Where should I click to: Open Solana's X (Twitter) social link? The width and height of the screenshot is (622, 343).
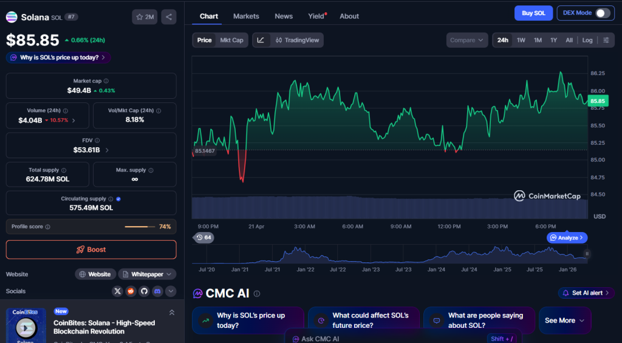118,291
